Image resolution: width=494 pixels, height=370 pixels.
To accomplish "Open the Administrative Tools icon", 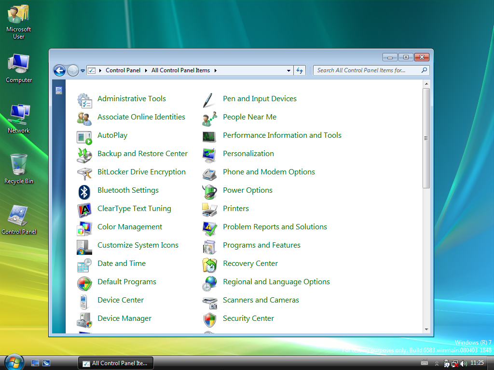I will (x=84, y=100).
